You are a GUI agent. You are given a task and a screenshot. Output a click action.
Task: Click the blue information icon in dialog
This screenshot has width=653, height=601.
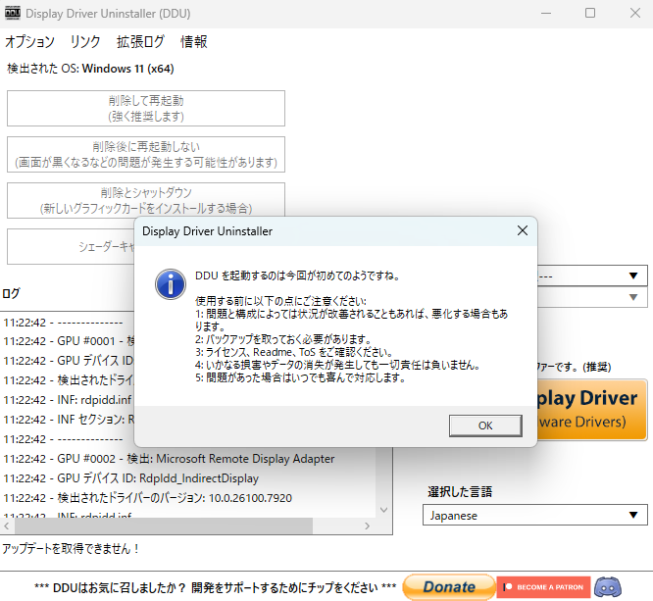(x=171, y=285)
